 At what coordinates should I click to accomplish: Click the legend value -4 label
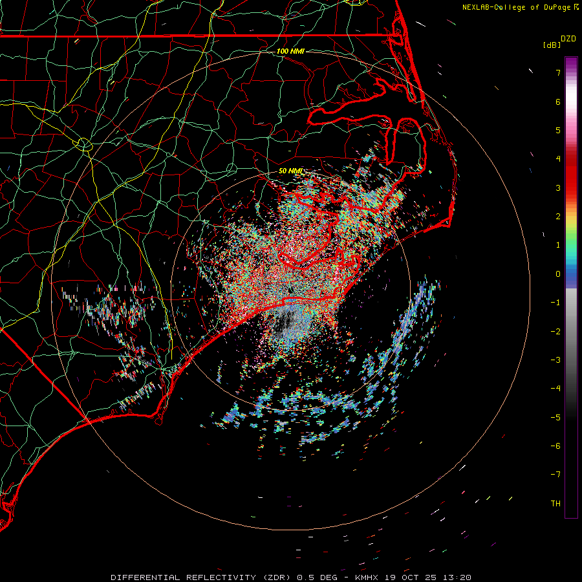click(555, 389)
